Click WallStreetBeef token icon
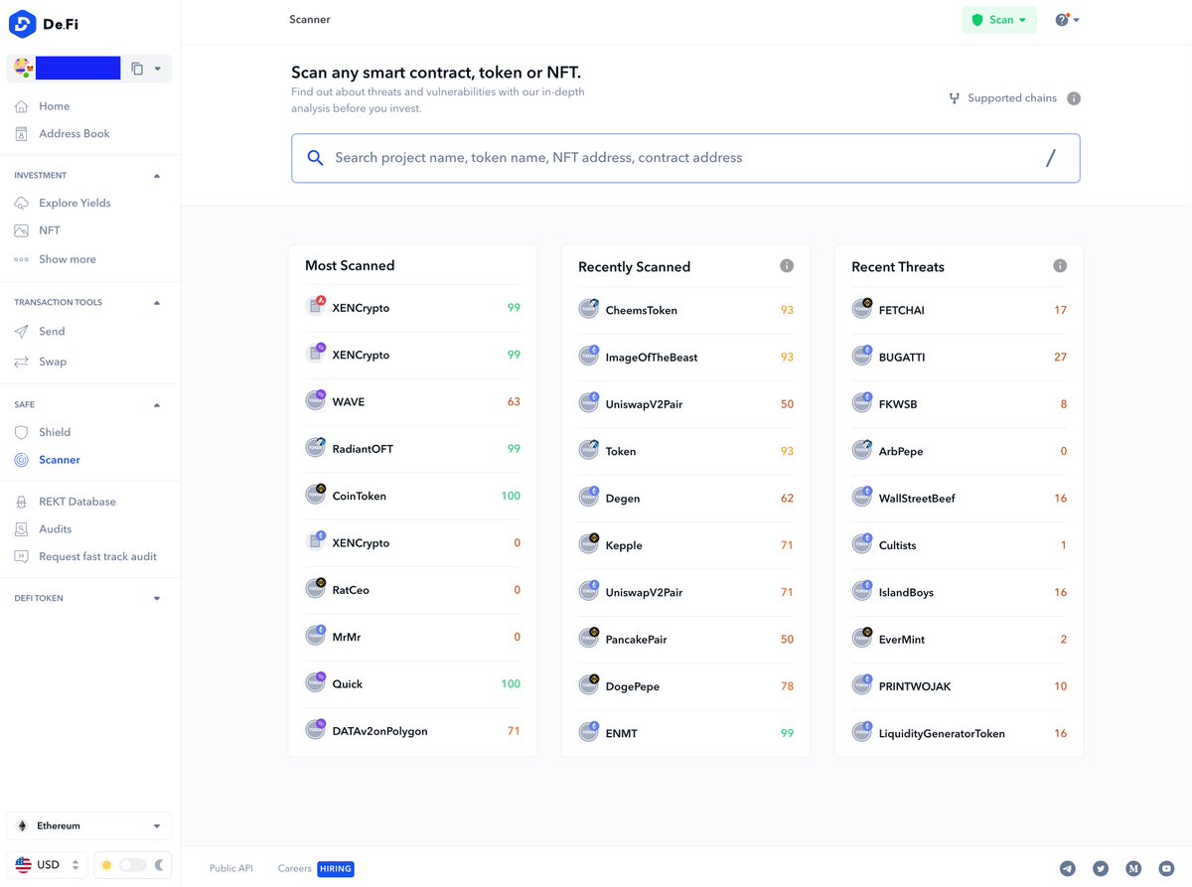The height and width of the screenshot is (887, 1192). coord(862,497)
